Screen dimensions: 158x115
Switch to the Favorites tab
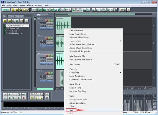pyautogui.click(x=19, y=16)
